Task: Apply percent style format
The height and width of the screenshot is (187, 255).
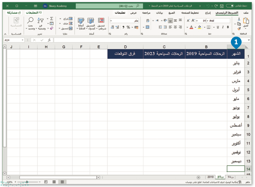Action: 128,27
